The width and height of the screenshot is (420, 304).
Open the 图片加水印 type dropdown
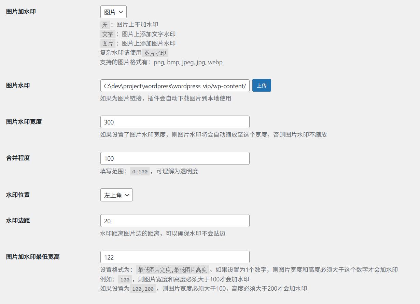pos(113,12)
